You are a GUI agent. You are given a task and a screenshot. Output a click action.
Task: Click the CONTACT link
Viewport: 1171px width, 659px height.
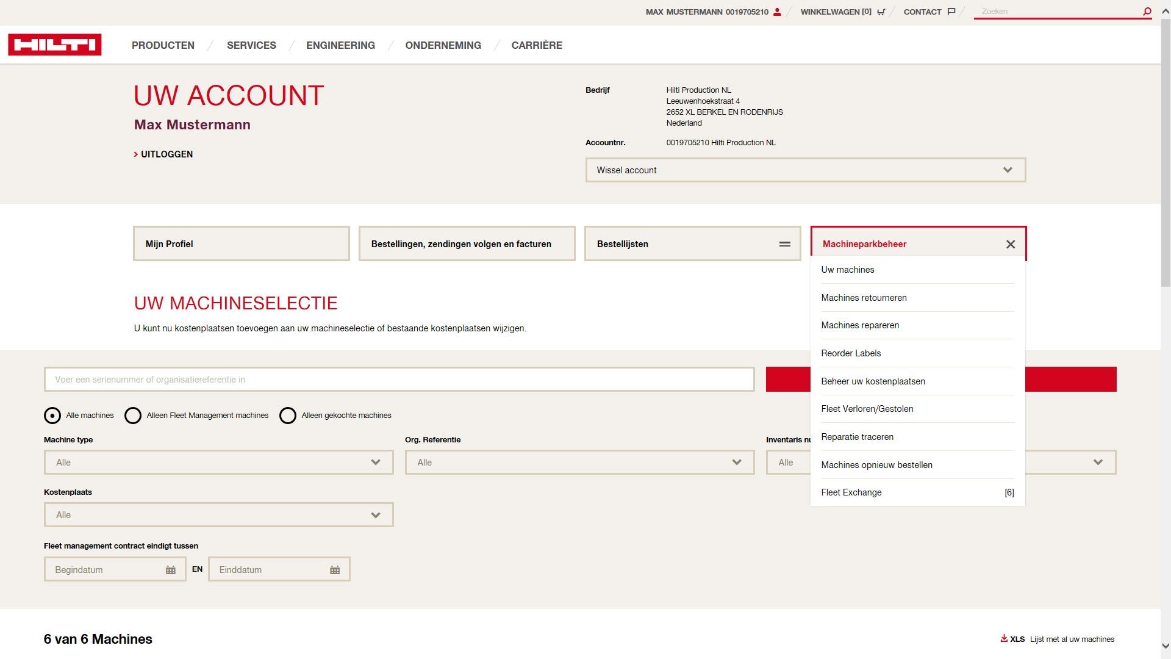tap(922, 12)
